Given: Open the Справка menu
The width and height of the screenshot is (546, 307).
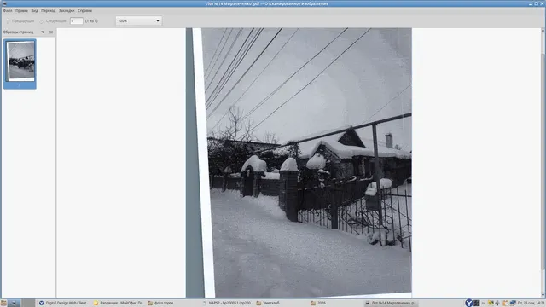Looking at the screenshot, I should [x=84, y=11].
